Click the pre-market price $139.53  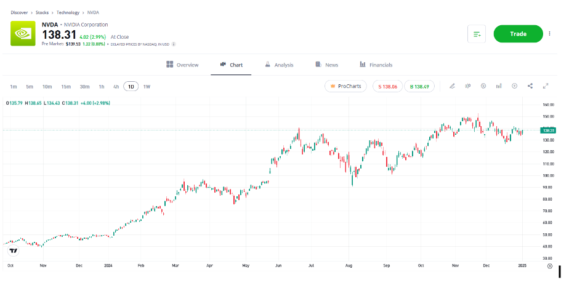[x=73, y=44]
